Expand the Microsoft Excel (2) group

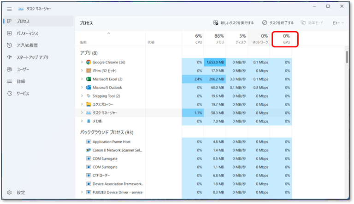tap(82, 79)
